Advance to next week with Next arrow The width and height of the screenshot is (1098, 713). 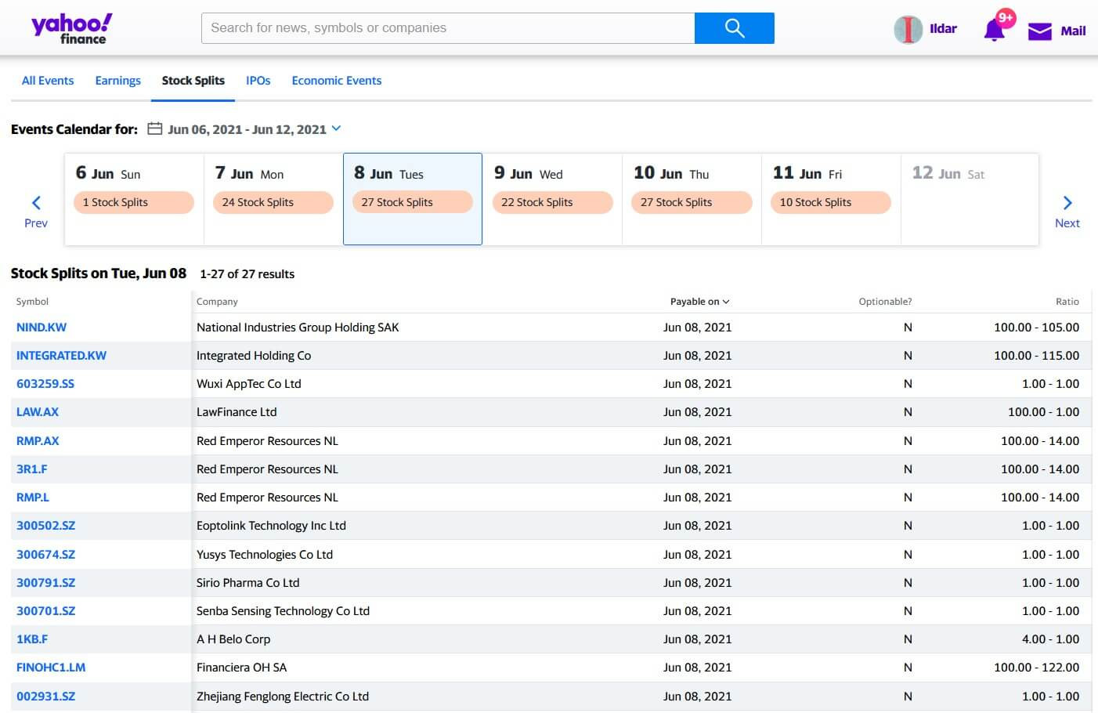point(1067,212)
